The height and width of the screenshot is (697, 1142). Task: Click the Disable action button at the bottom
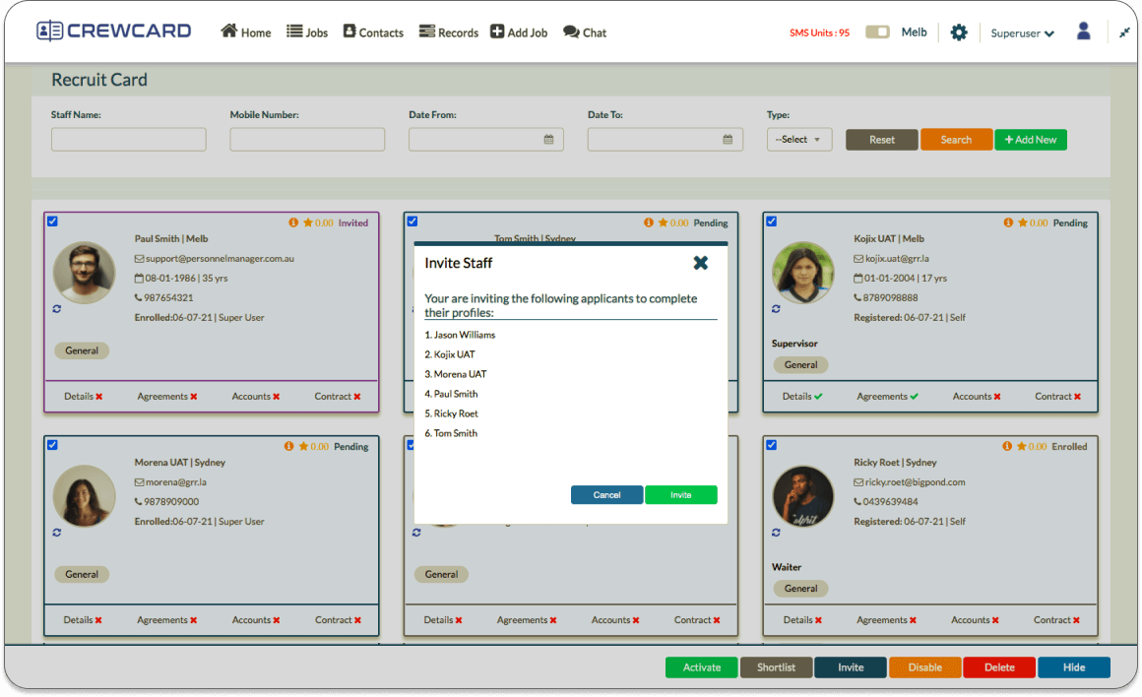924,666
